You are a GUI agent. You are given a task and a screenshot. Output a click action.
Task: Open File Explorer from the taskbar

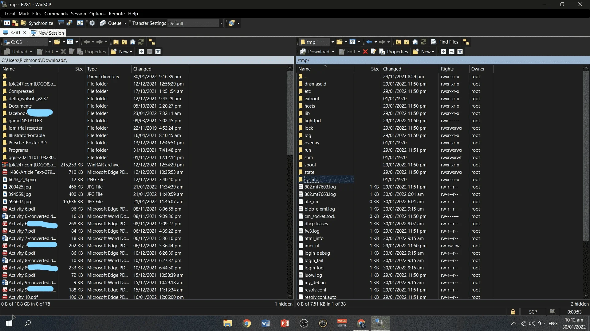click(x=227, y=323)
